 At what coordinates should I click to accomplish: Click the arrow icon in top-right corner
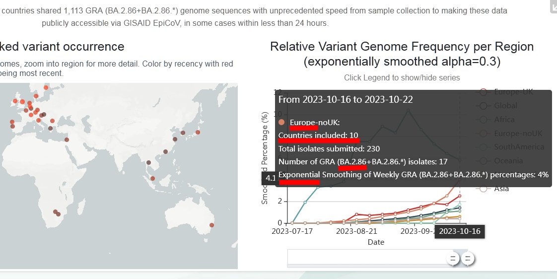pos(553,7)
